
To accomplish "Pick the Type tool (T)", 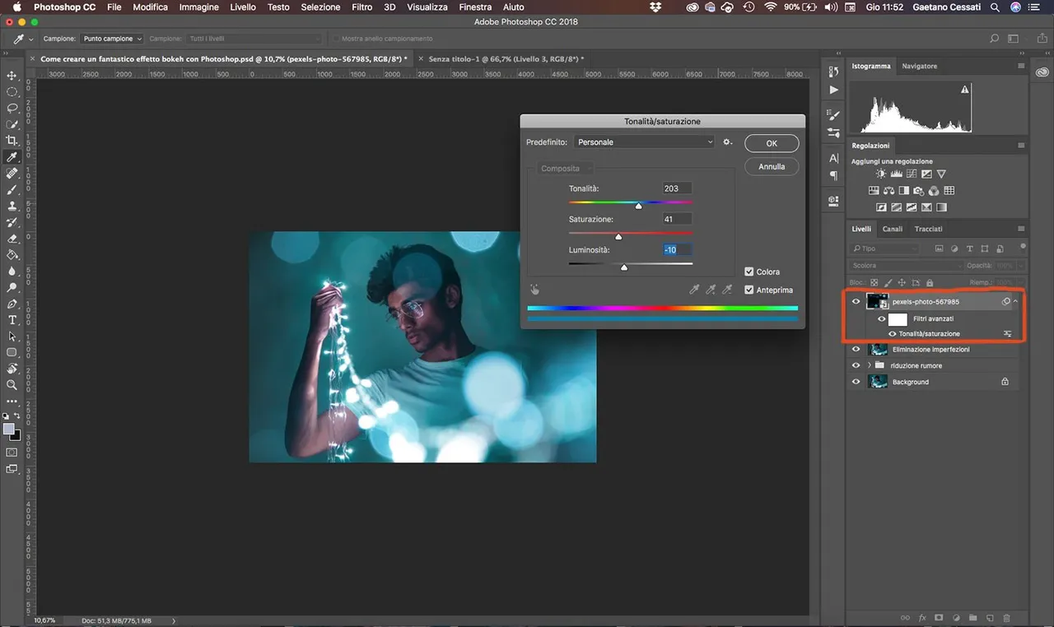I will [12, 320].
